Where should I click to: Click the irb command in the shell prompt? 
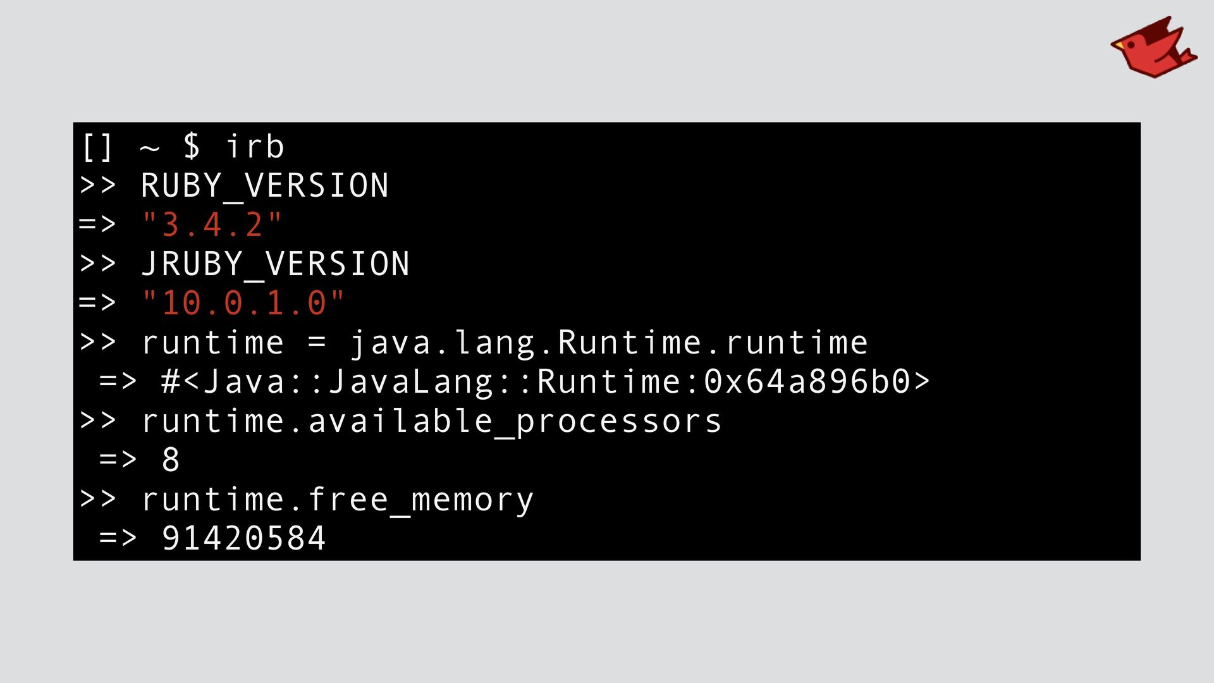pos(255,147)
